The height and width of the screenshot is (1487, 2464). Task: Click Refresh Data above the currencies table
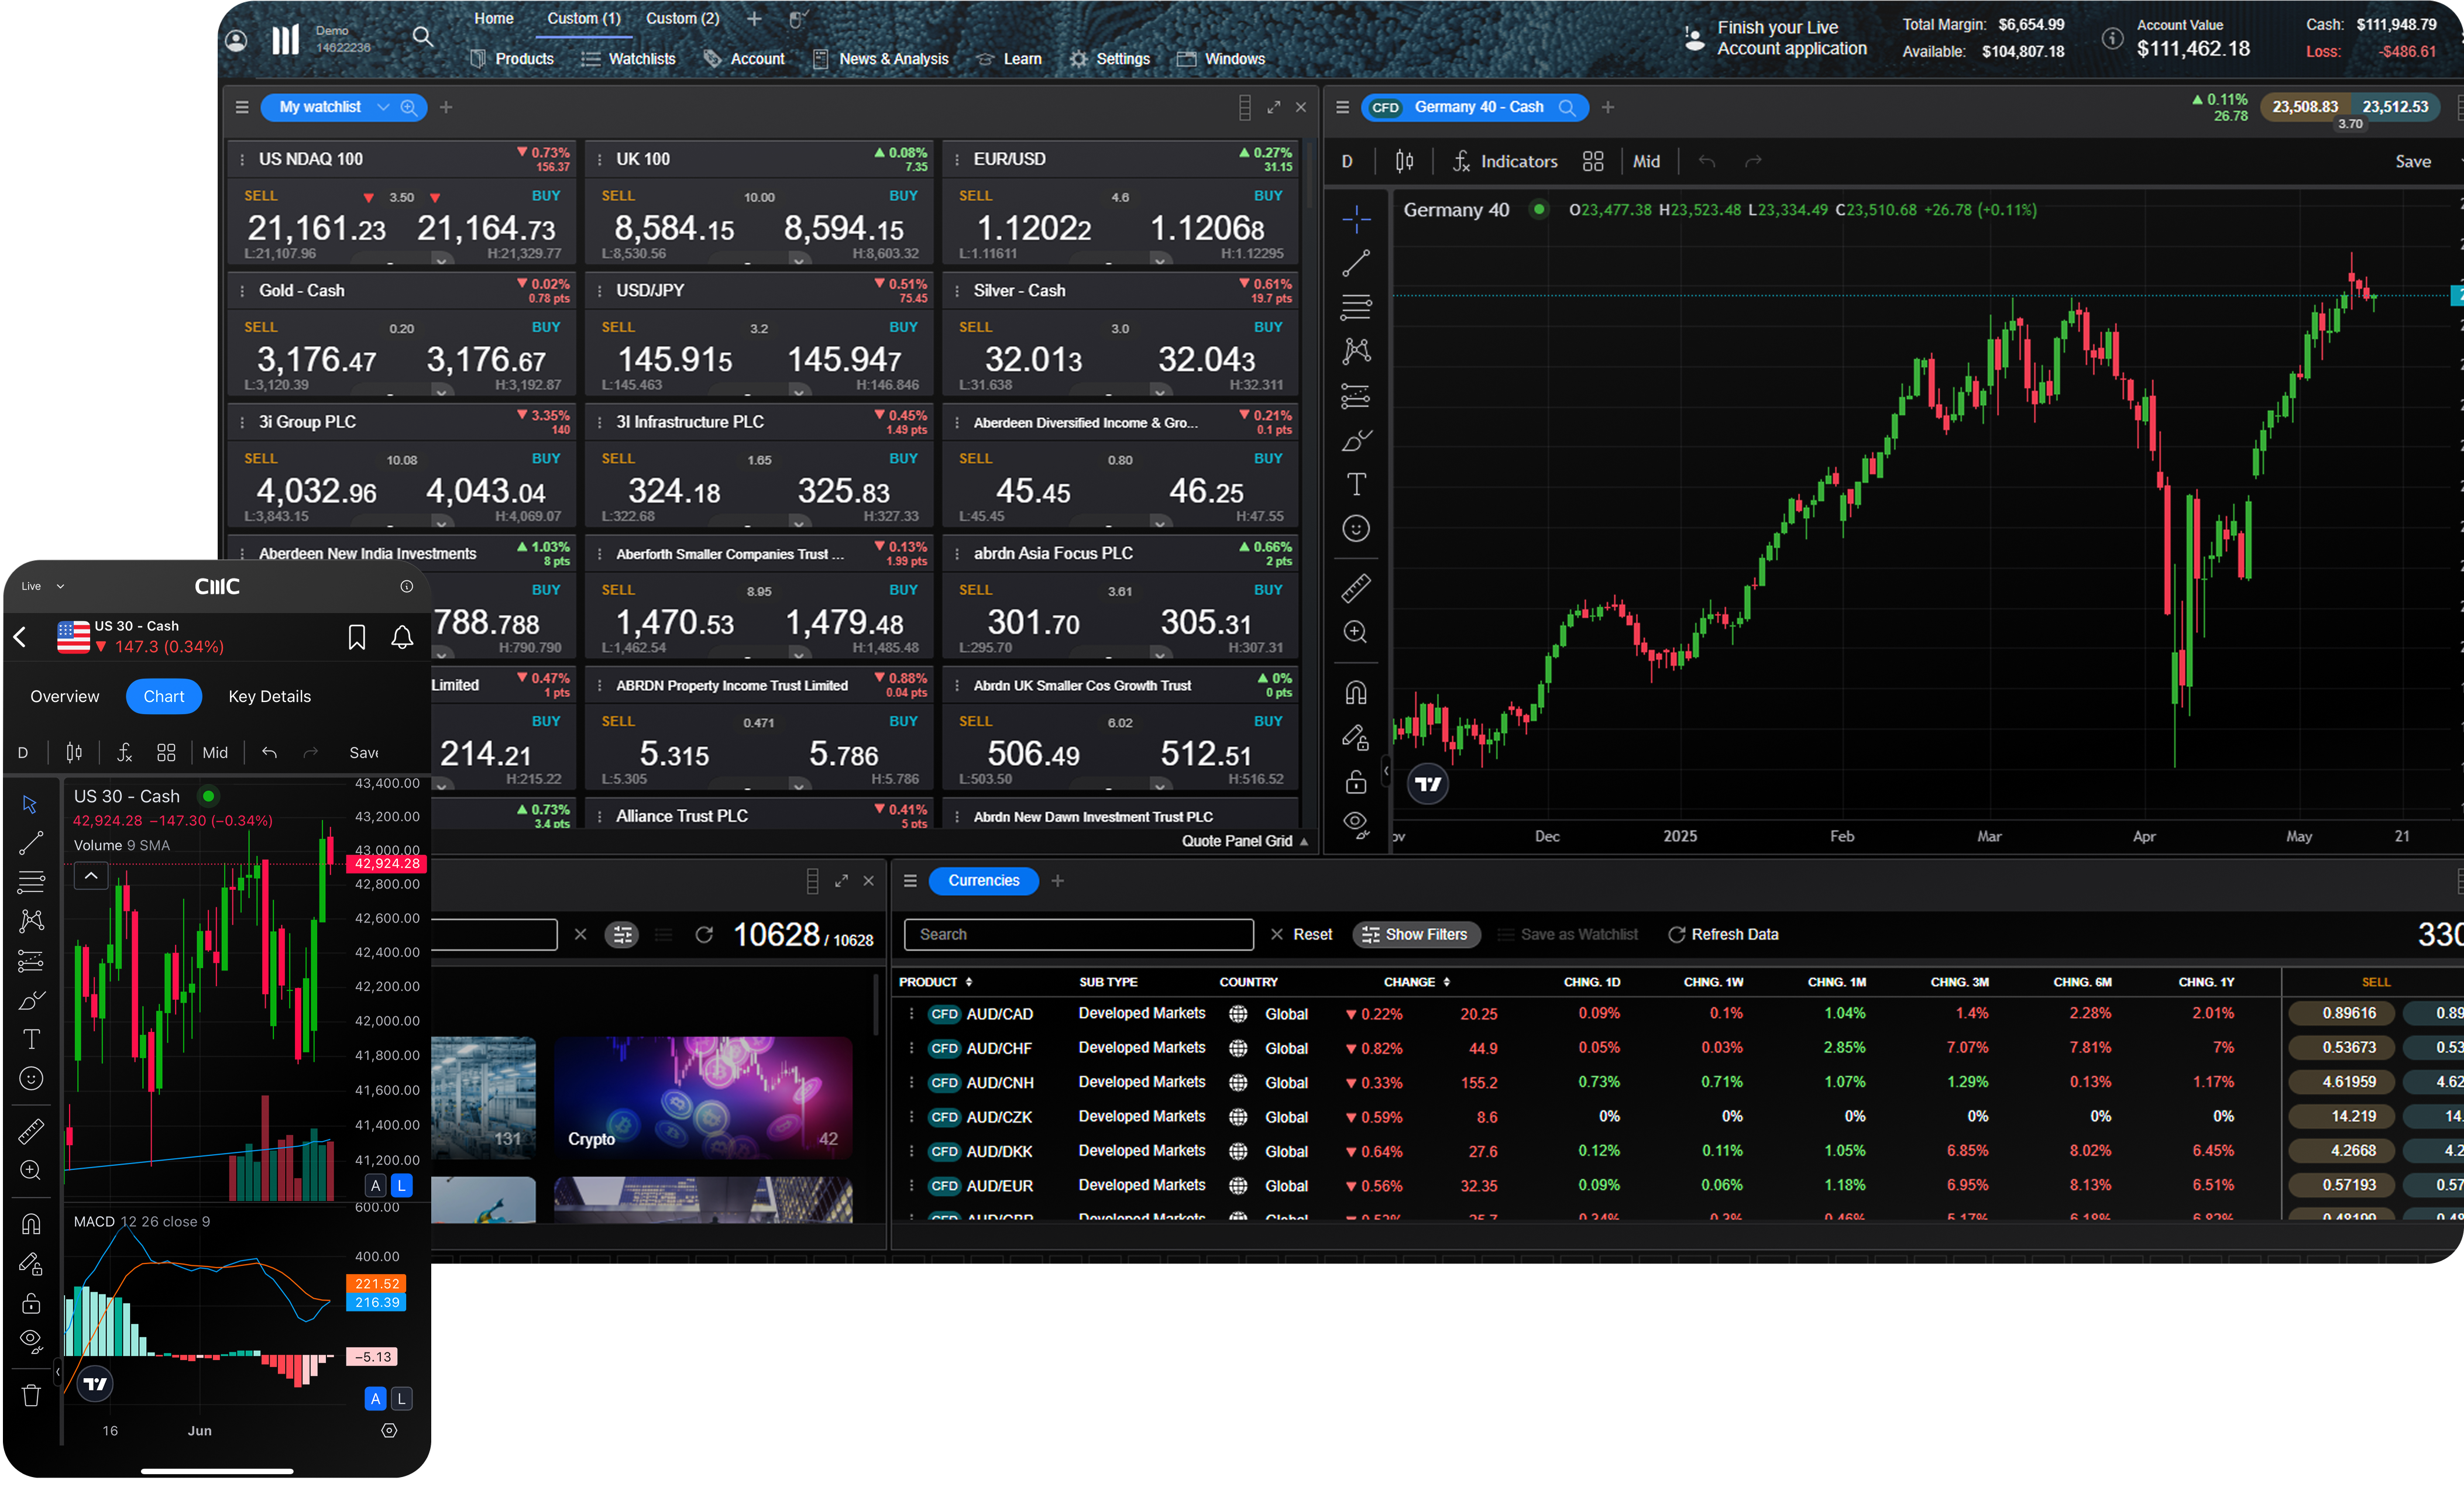tap(1723, 934)
